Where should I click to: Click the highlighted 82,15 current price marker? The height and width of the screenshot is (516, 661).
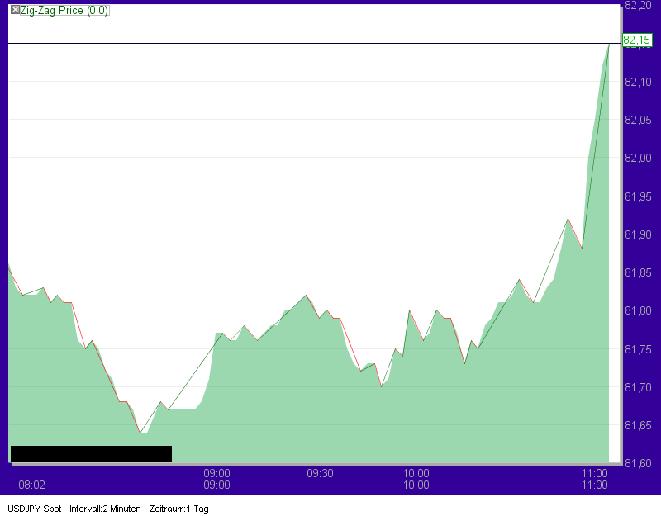635,39
